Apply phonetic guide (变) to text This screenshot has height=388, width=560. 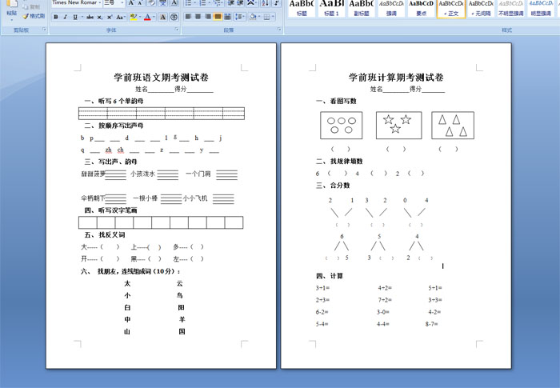click(163, 3)
